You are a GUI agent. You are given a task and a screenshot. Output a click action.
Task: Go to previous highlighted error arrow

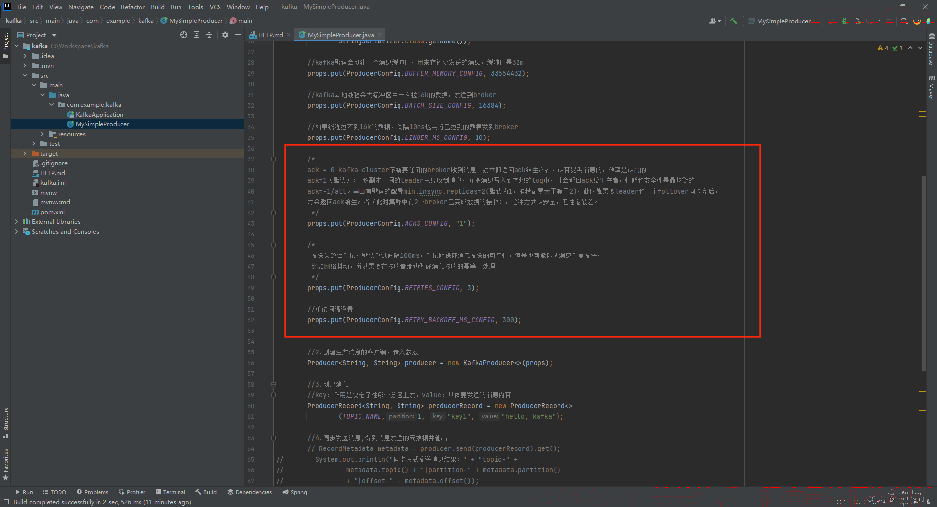[910, 48]
